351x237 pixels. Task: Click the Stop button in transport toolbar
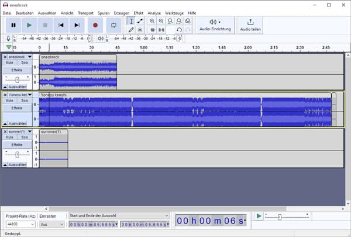point(45,25)
